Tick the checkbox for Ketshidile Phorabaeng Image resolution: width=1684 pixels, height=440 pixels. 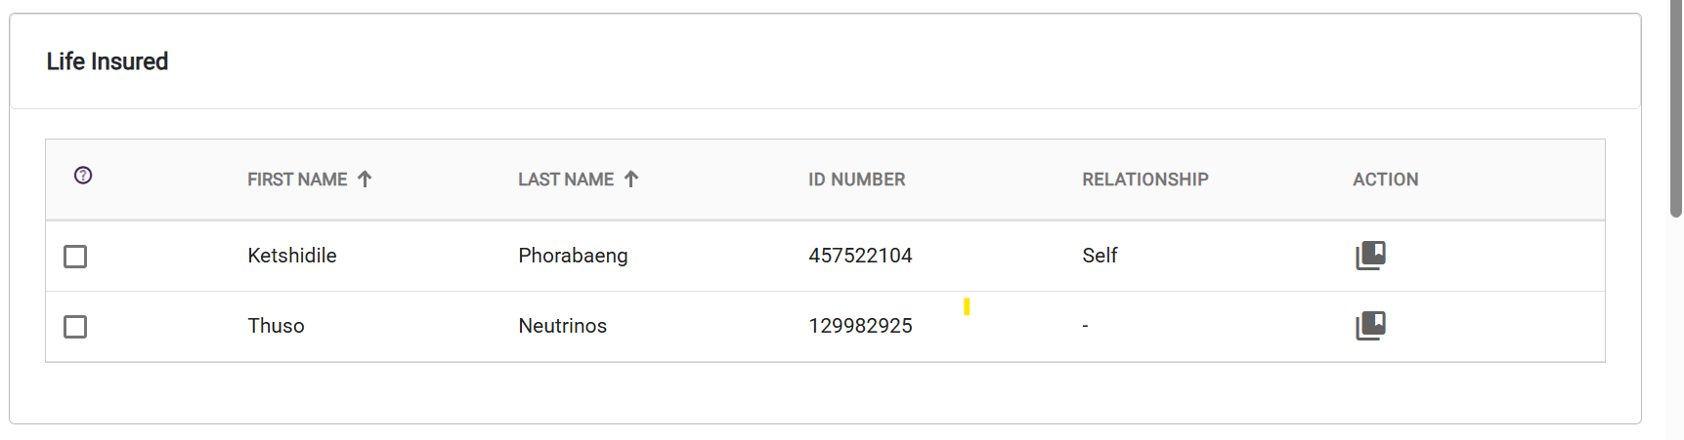[x=75, y=257]
